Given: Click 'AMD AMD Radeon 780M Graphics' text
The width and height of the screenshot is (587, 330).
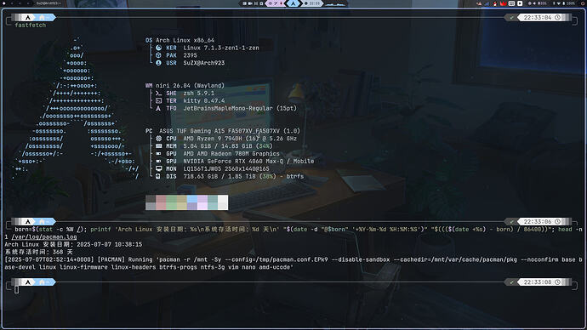Looking at the screenshot, I should coord(231,153).
